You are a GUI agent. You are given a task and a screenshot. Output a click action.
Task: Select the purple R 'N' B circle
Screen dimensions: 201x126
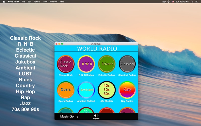[x=86, y=64]
